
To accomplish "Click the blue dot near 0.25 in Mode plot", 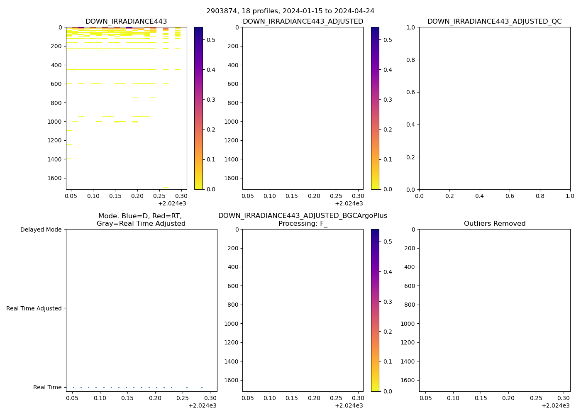I will 187,387.
